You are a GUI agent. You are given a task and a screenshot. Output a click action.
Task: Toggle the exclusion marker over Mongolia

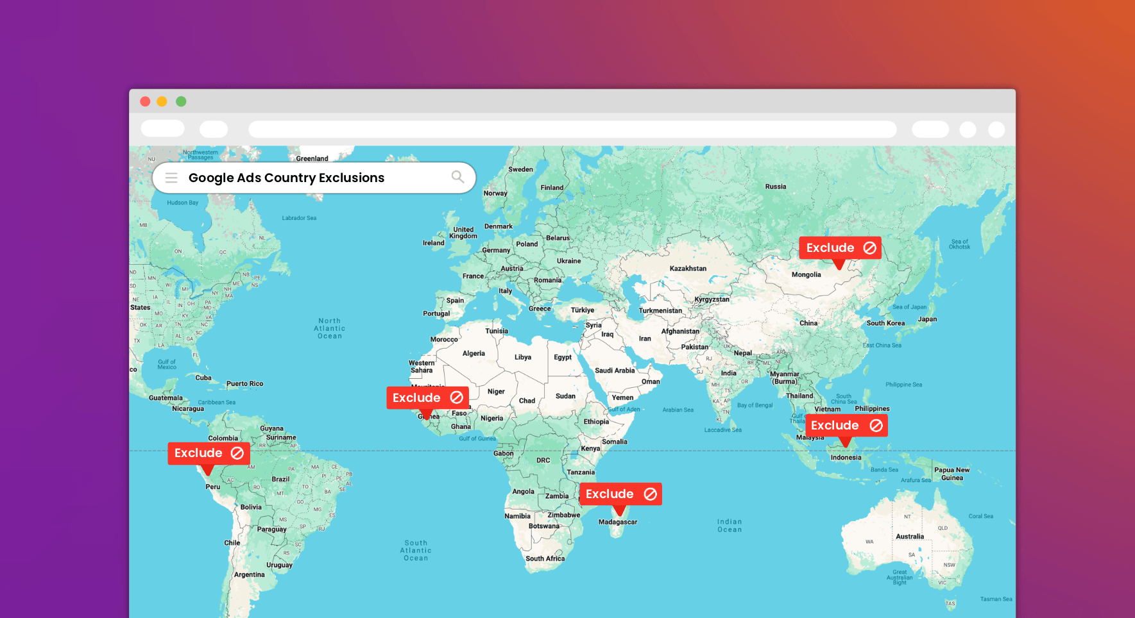click(x=840, y=248)
